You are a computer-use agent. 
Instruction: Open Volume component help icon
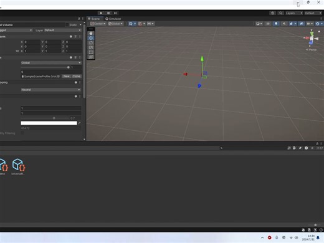pos(71,57)
